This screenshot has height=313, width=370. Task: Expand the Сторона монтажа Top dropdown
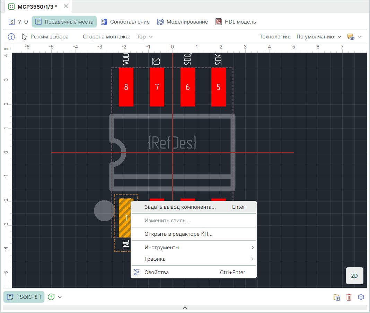pyautogui.click(x=144, y=37)
